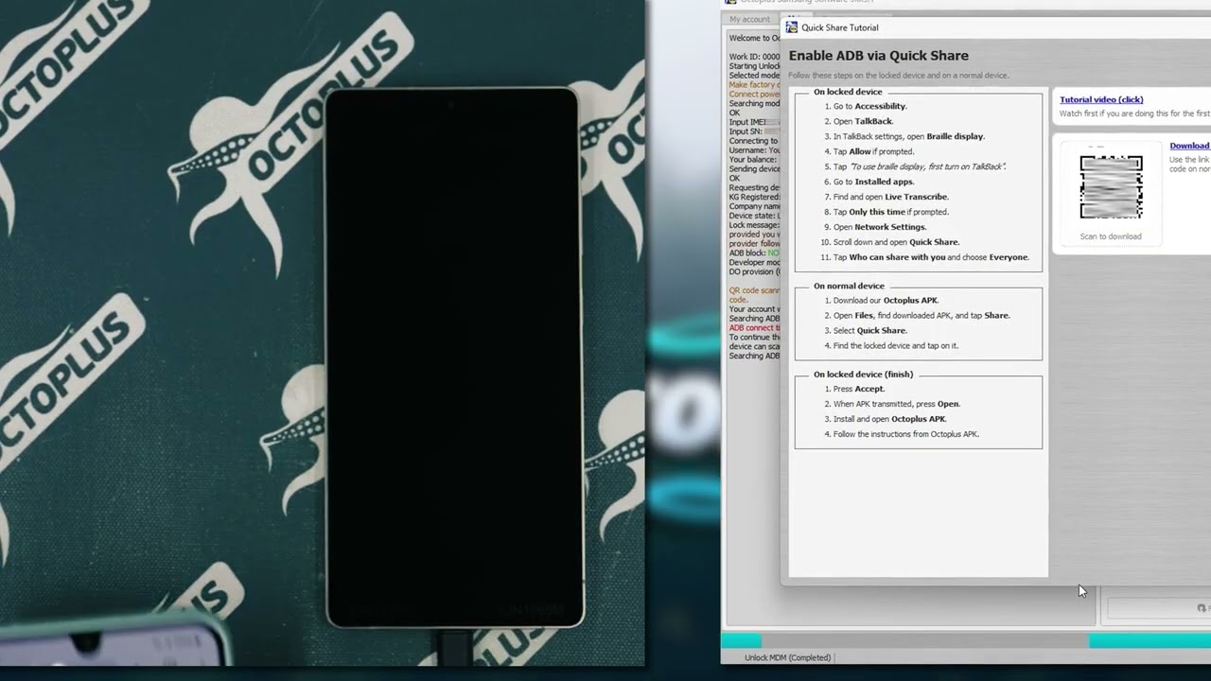Click the 'On locked device (finish)' group label
Viewport: 1211px width, 681px height.
click(863, 375)
